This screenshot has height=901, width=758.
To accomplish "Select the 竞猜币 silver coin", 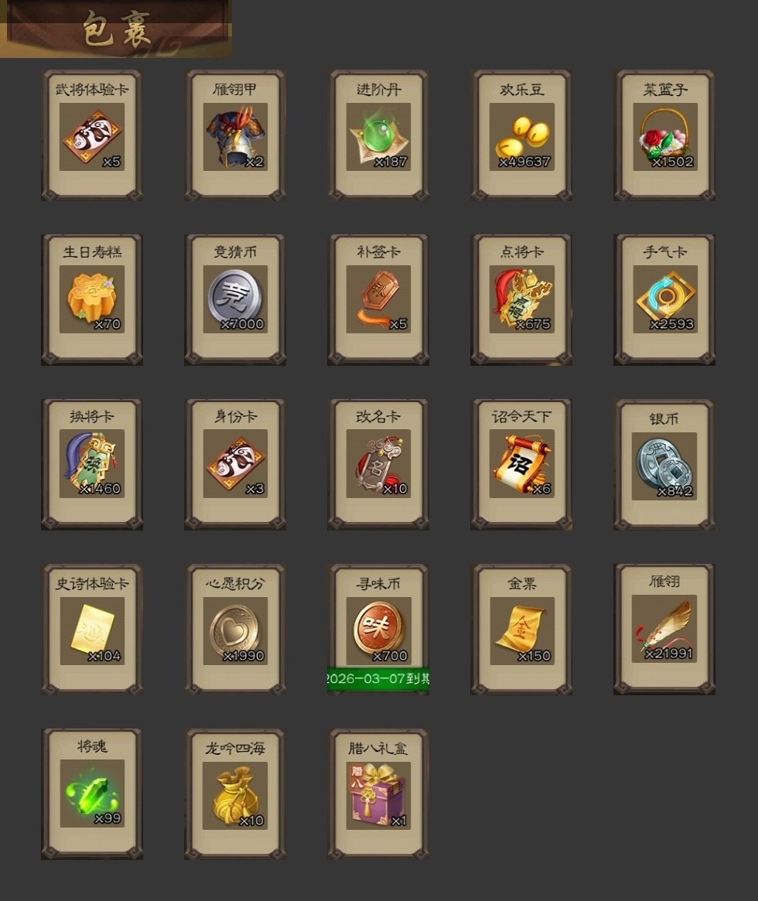I will coord(235,299).
